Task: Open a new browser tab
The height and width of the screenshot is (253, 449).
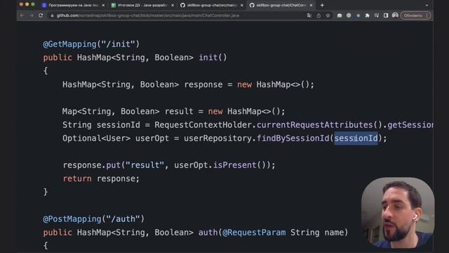Action: click(322, 5)
